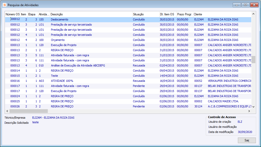Click the Cliente column header
Screen dimensions: 261x147
tap(222, 14)
